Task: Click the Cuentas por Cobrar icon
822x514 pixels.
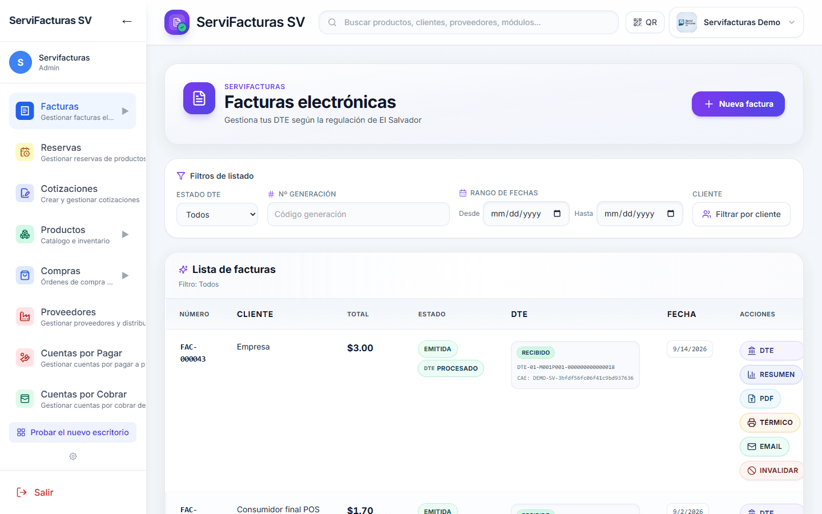Action: click(25, 399)
